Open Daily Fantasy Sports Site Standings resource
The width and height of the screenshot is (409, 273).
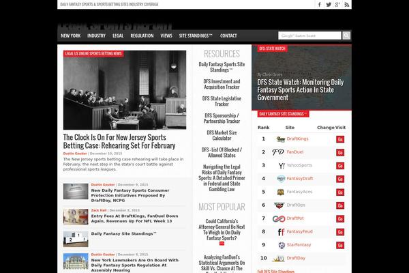tap(222, 67)
